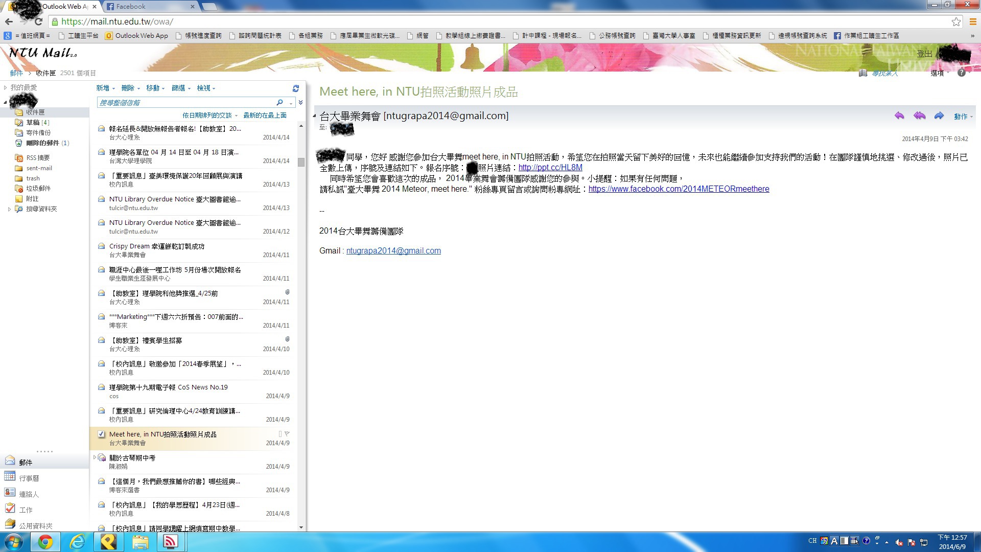Open the file explorer taskbar icon
The height and width of the screenshot is (552, 981).
(140, 542)
